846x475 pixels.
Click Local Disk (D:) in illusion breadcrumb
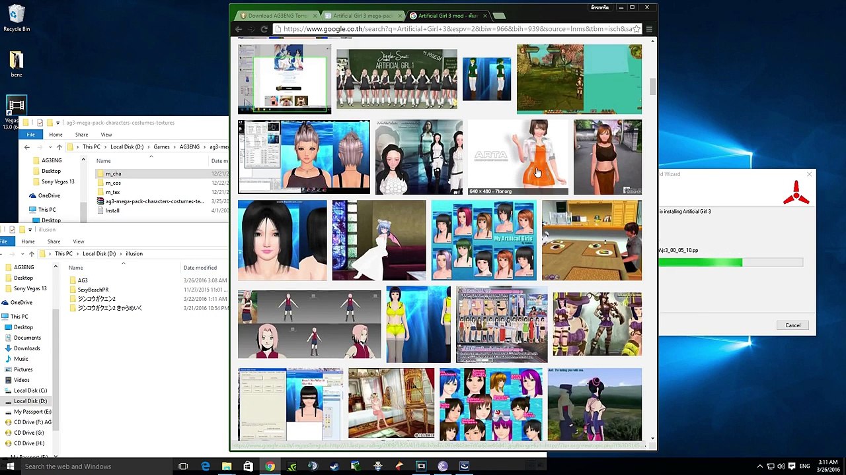point(99,253)
